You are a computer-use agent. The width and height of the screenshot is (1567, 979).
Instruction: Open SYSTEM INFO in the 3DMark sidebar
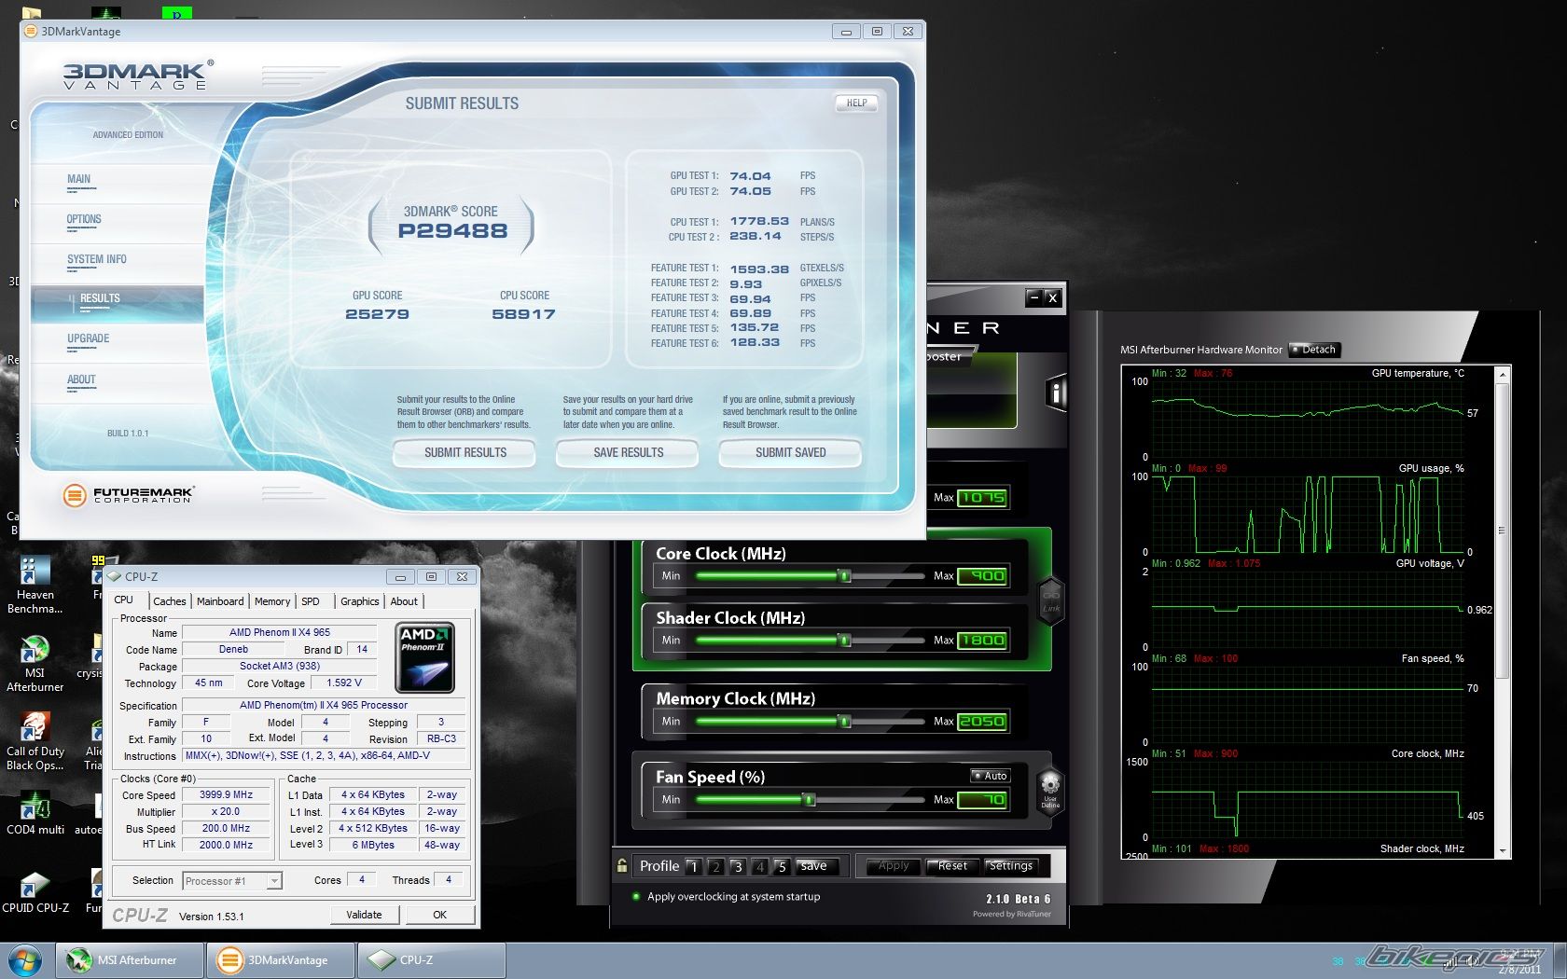pos(97,260)
